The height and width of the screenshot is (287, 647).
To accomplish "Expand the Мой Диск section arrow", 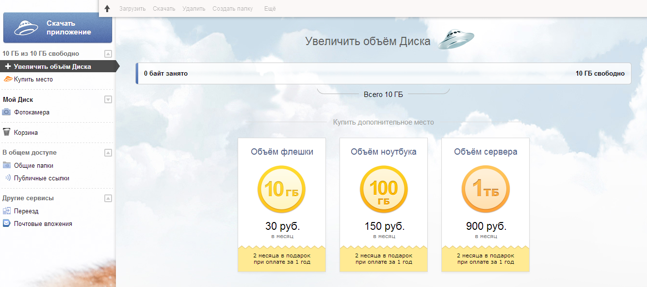I will coord(108,100).
